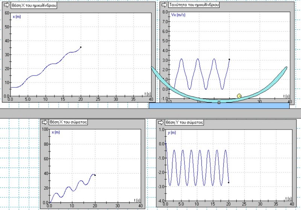
Task: Click the '8.0' tick on velocity axis
Action: (x=165, y=12)
